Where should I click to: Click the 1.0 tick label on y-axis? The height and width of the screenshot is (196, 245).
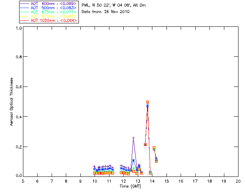click(x=18, y=28)
